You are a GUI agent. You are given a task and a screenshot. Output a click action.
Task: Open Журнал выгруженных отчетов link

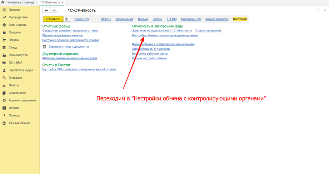(x=62, y=35)
